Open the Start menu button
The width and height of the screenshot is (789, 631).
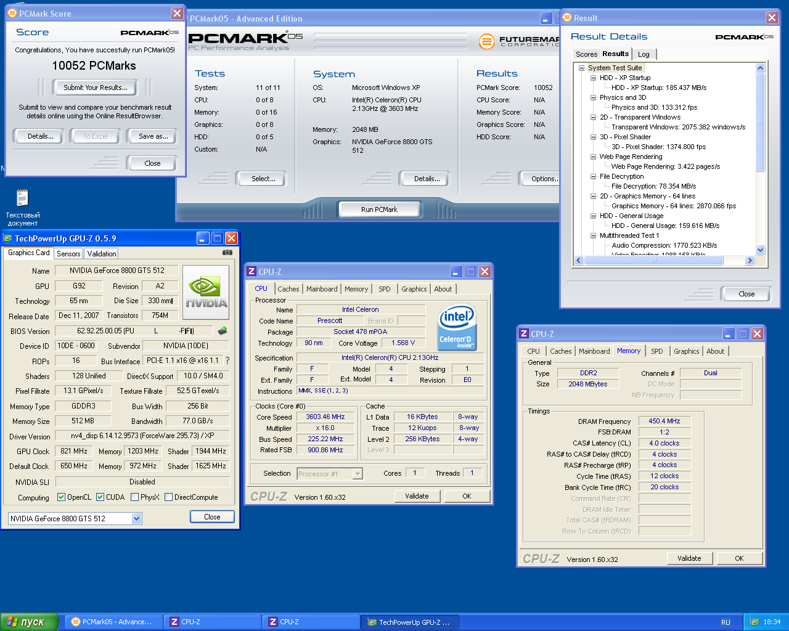pyautogui.click(x=29, y=622)
